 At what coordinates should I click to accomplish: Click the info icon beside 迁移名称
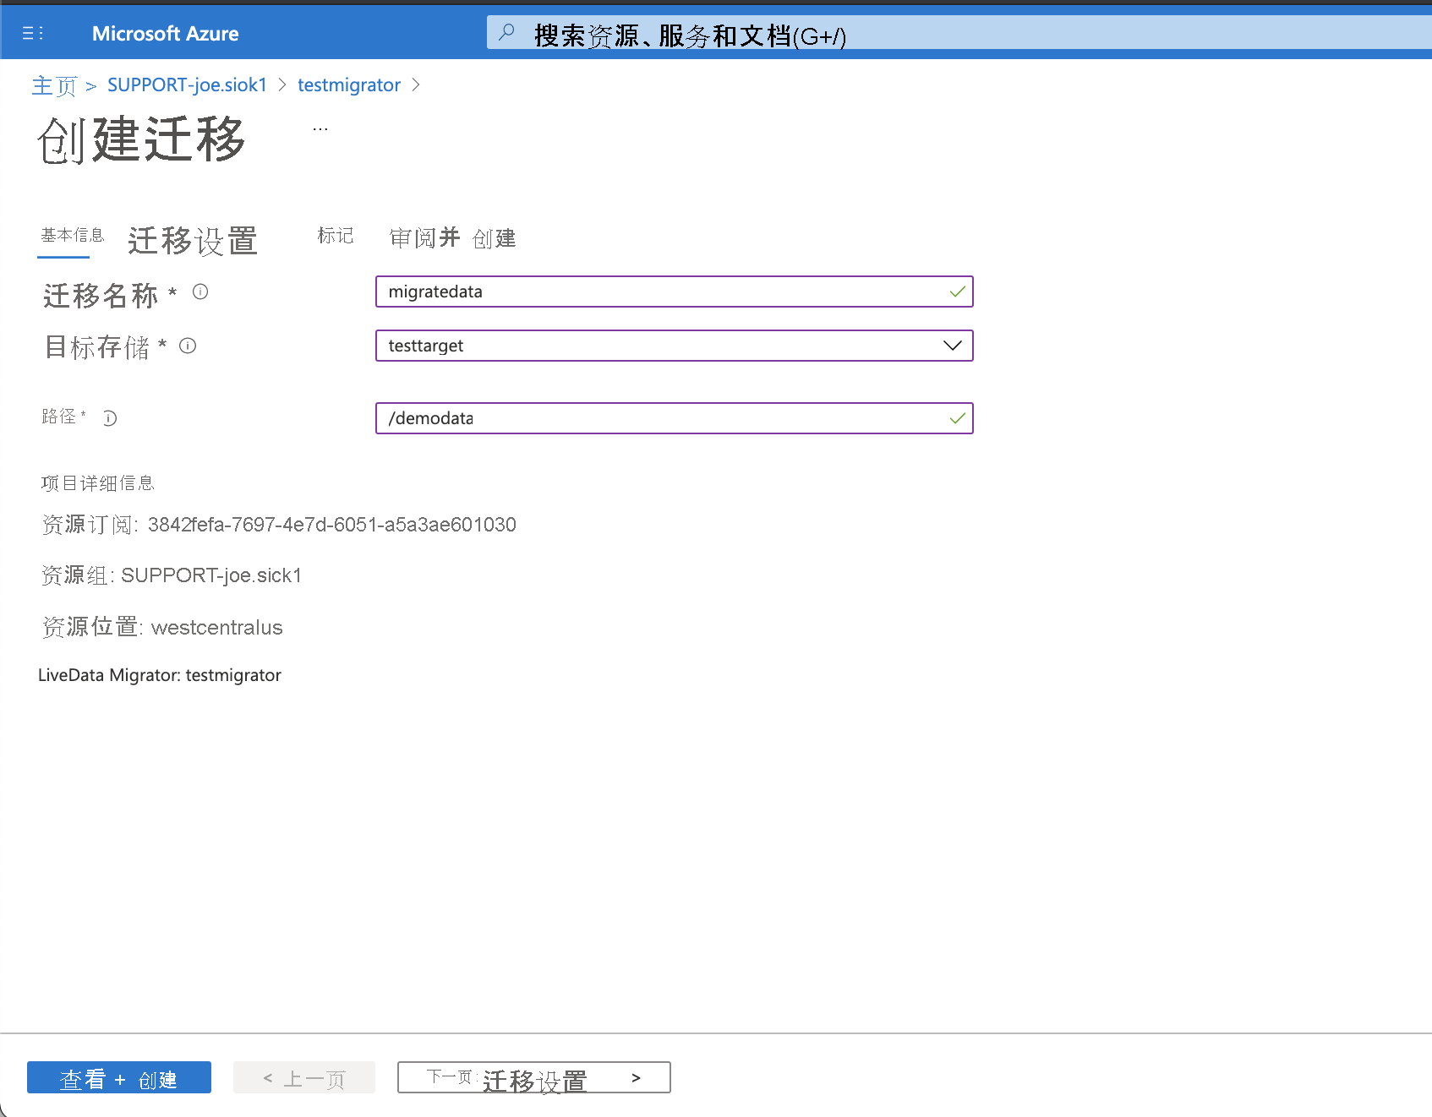click(x=200, y=294)
